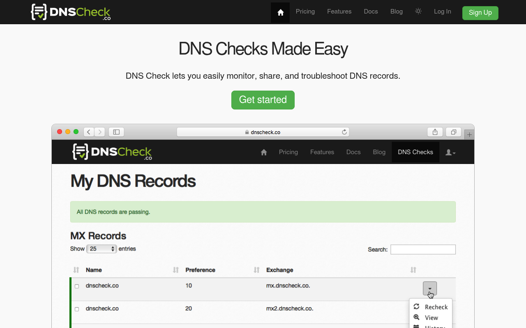Open the user account dropdown icon
The image size is (526, 328).
tap(450, 153)
